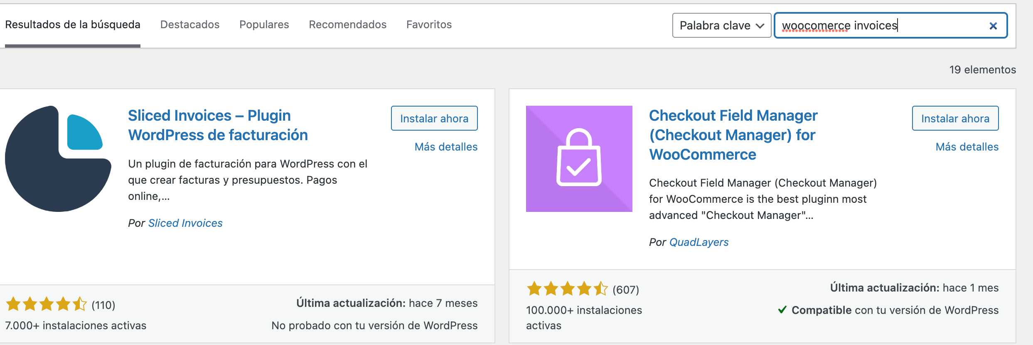Clear the plugin search field with X
The image size is (1033, 345).
[993, 26]
